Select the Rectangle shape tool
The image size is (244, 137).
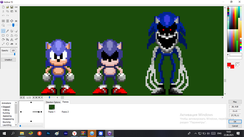pyautogui.click(x=3, y=35)
